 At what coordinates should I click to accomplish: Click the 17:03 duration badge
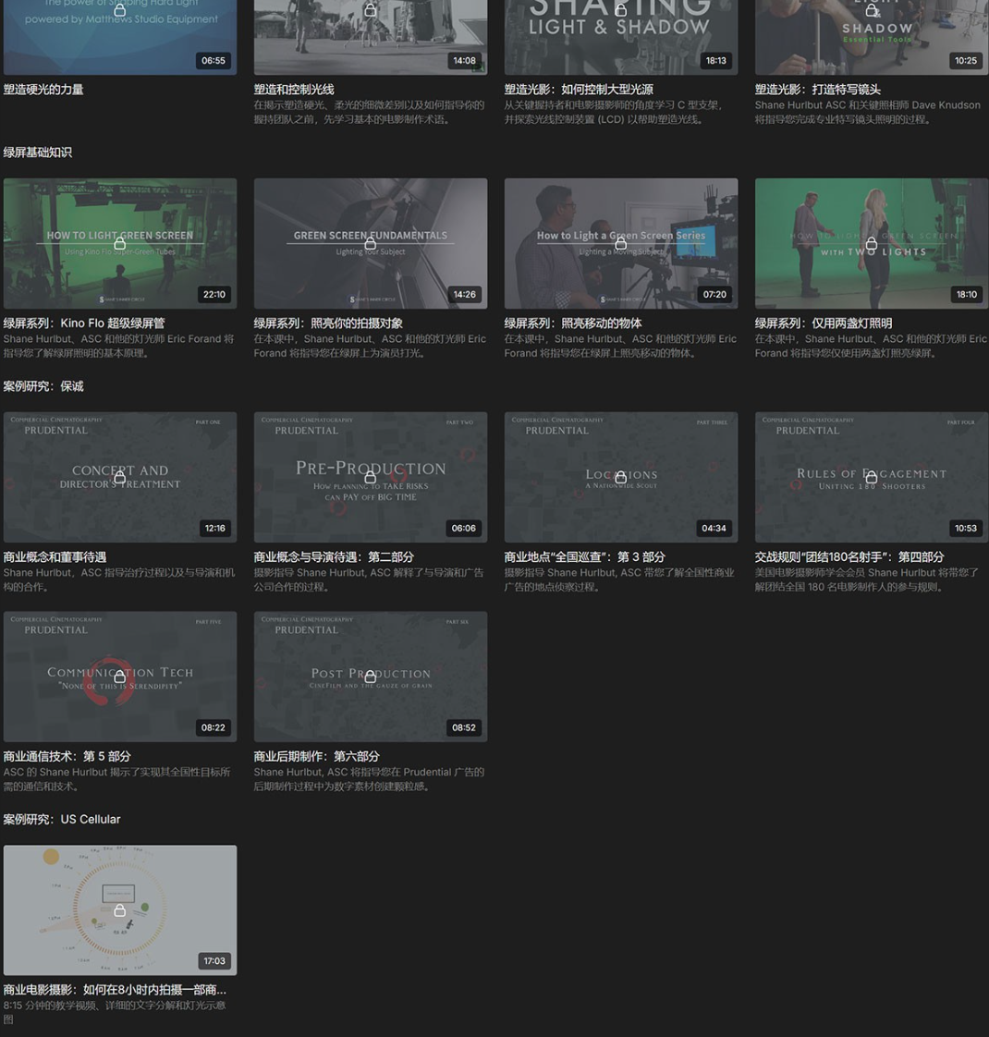[214, 961]
